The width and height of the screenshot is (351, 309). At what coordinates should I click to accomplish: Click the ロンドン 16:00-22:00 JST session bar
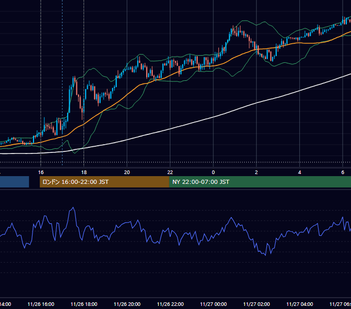click(104, 182)
